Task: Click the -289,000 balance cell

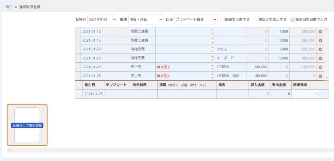Action: (303, 32)
